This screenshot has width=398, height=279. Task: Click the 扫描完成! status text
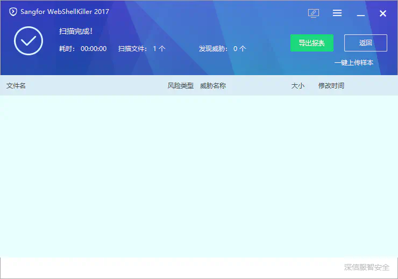(x=76, y=31)
